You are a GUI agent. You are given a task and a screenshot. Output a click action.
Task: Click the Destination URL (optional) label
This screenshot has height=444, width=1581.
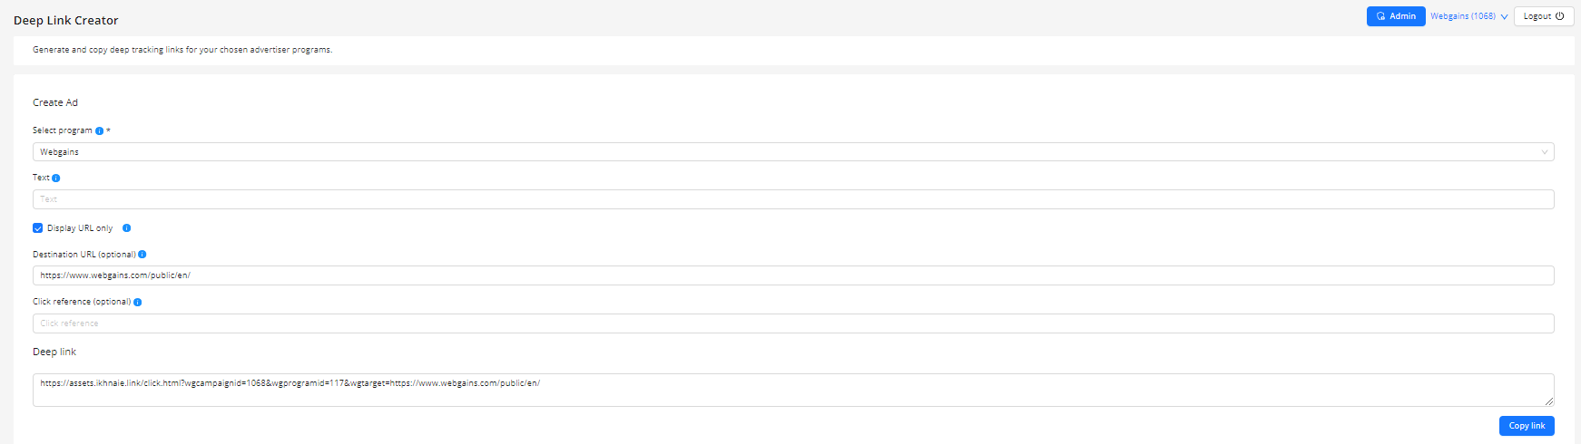84,255
